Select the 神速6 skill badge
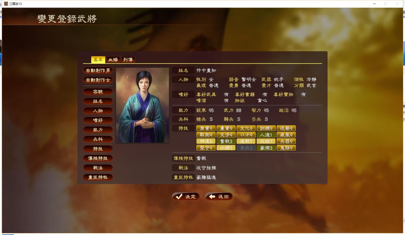Screen dimensions: 405x235 206,141
